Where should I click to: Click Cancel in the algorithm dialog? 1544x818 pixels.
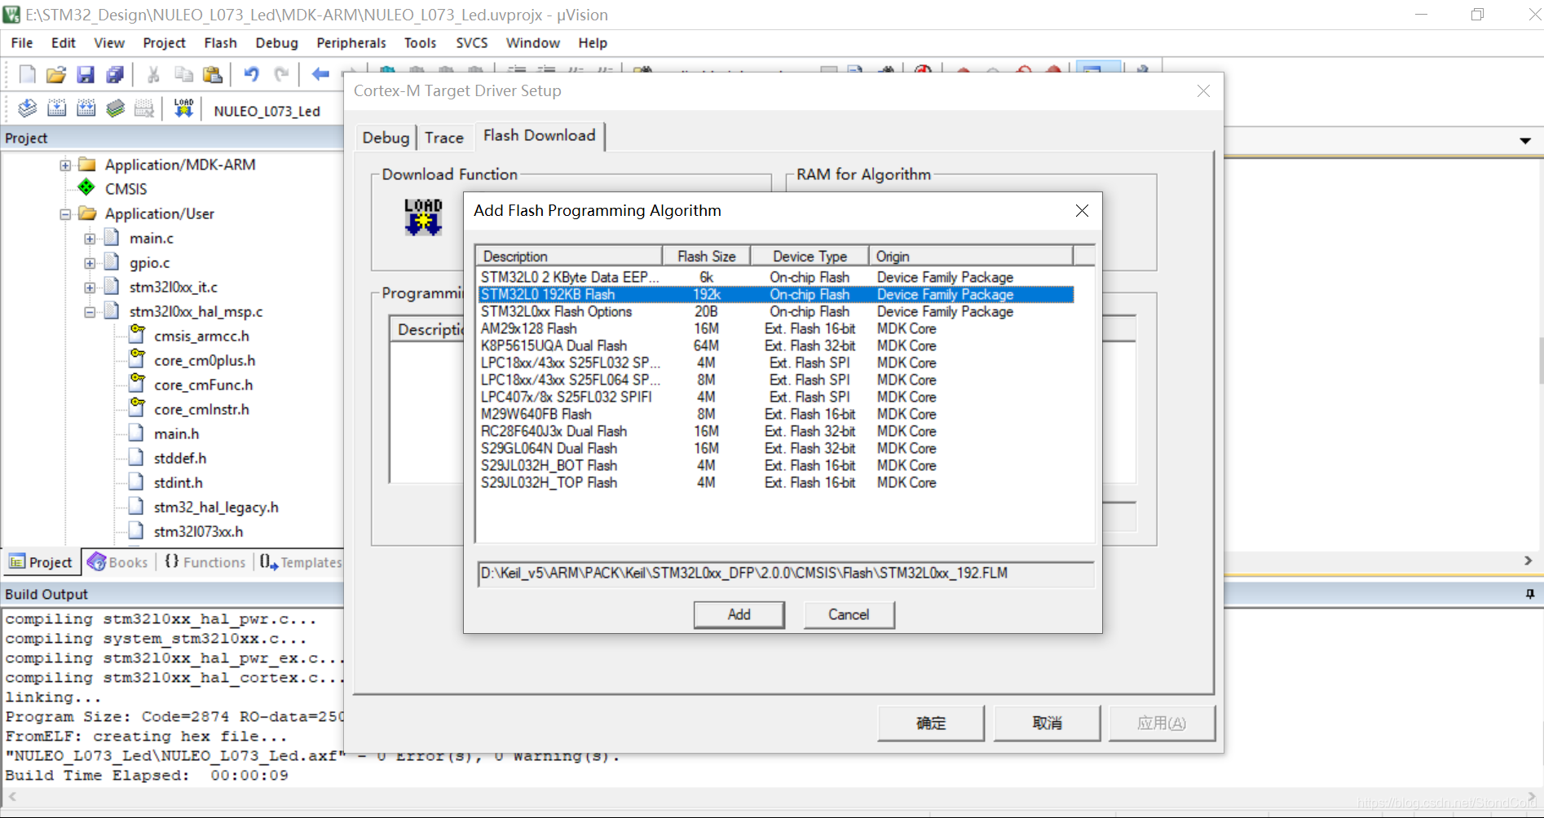pyautogui.click(x=849, y=614)
